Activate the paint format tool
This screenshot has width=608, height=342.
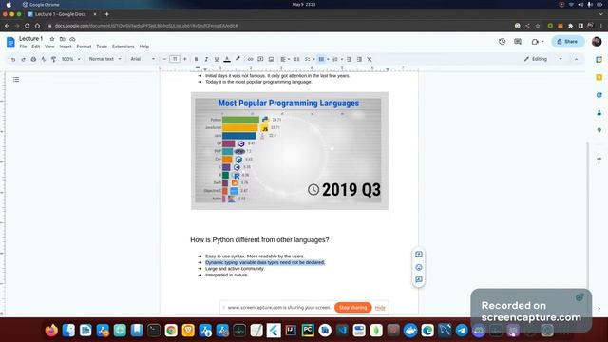pyautogui.click(x=53, y=59)
